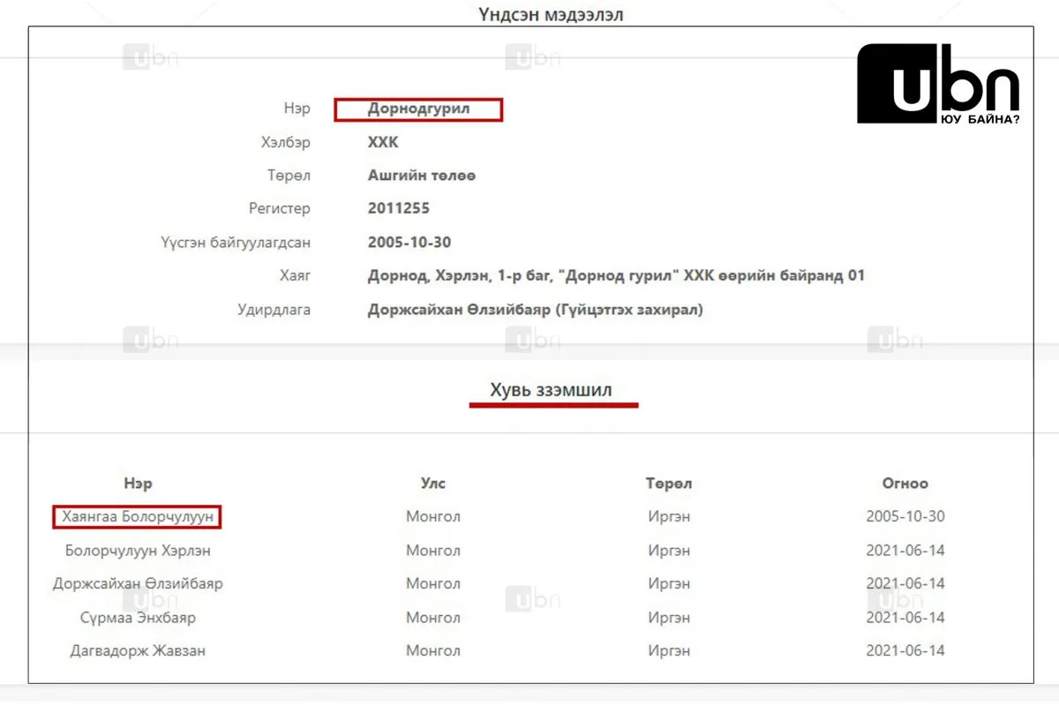Click "Иргэн" in Сүрмаа Энхбаяр's row
1059x706 pixels.
point(669,618)
